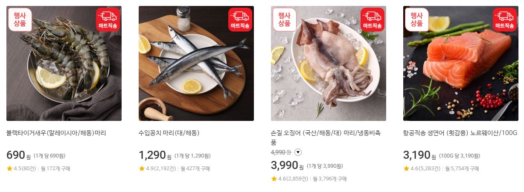Click the 마트직송 truck badge on the shrimp image

pyautogui.click(x=108, y=20)
